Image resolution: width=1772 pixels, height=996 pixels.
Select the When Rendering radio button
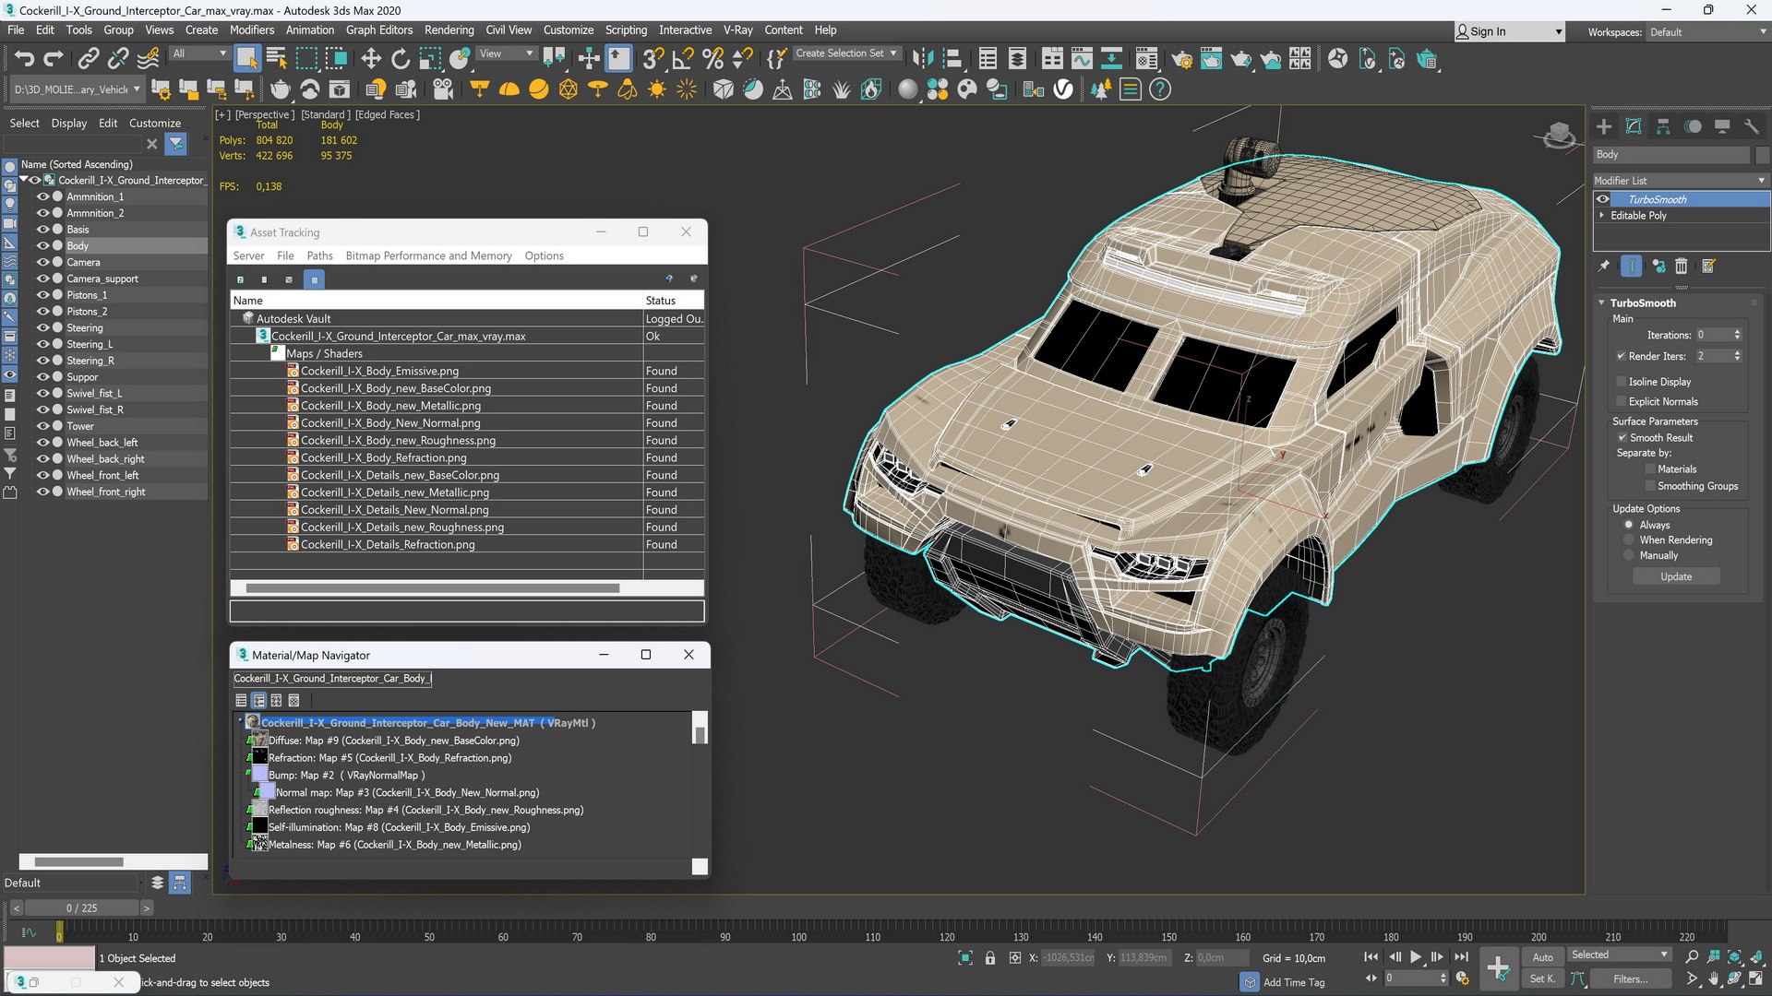1629,540
